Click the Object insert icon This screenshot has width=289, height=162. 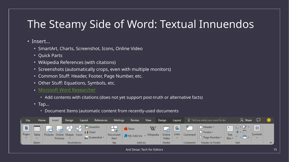245,137
